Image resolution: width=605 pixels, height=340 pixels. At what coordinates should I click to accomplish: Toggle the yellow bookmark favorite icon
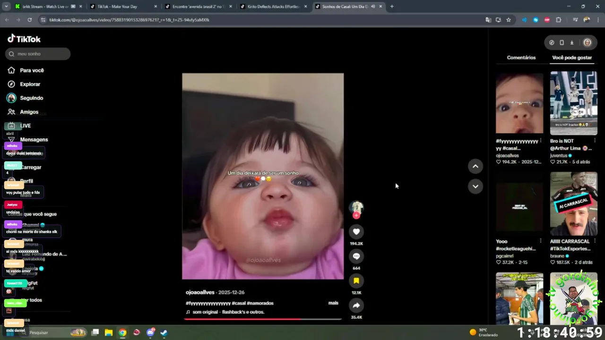pyautogui.click(x=356, y=280)
